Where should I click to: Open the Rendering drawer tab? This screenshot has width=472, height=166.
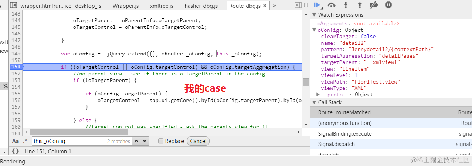point(13,162)
